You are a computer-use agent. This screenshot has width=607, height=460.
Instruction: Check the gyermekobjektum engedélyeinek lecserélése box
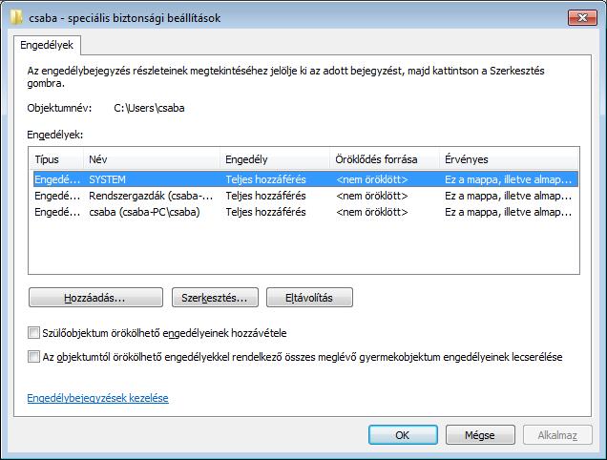(33, 357)
